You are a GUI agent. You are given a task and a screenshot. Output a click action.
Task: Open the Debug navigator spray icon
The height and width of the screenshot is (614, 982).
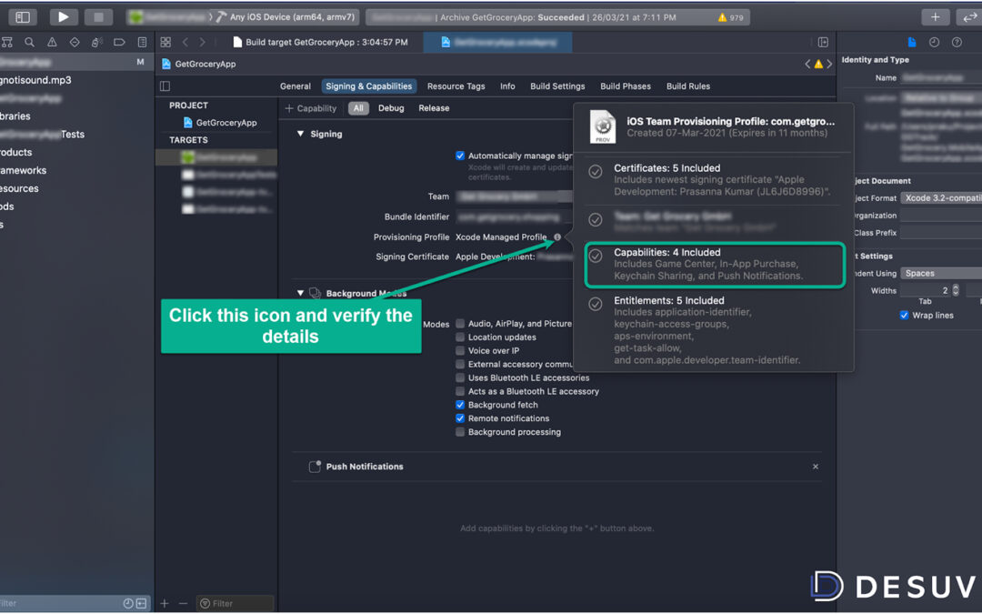[96, 42]
